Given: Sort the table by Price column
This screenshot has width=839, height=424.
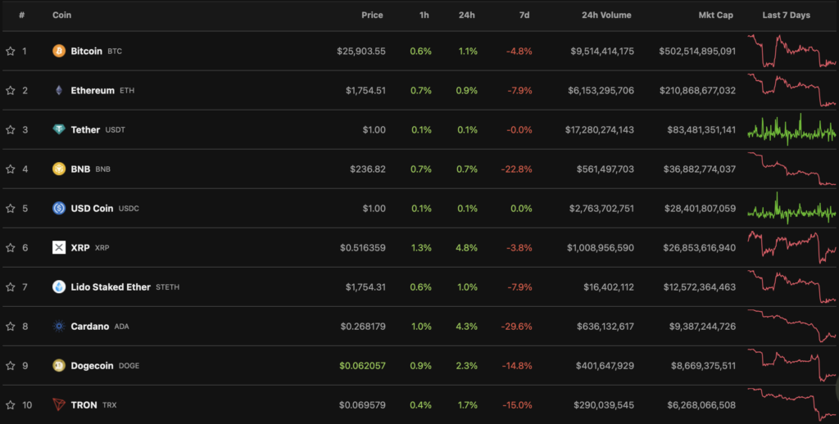Looking at the screenshot, I should 373,15.
